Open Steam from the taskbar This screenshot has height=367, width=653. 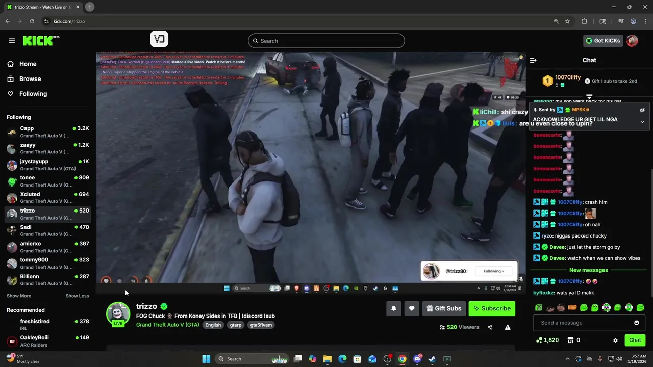pos(432,359)
